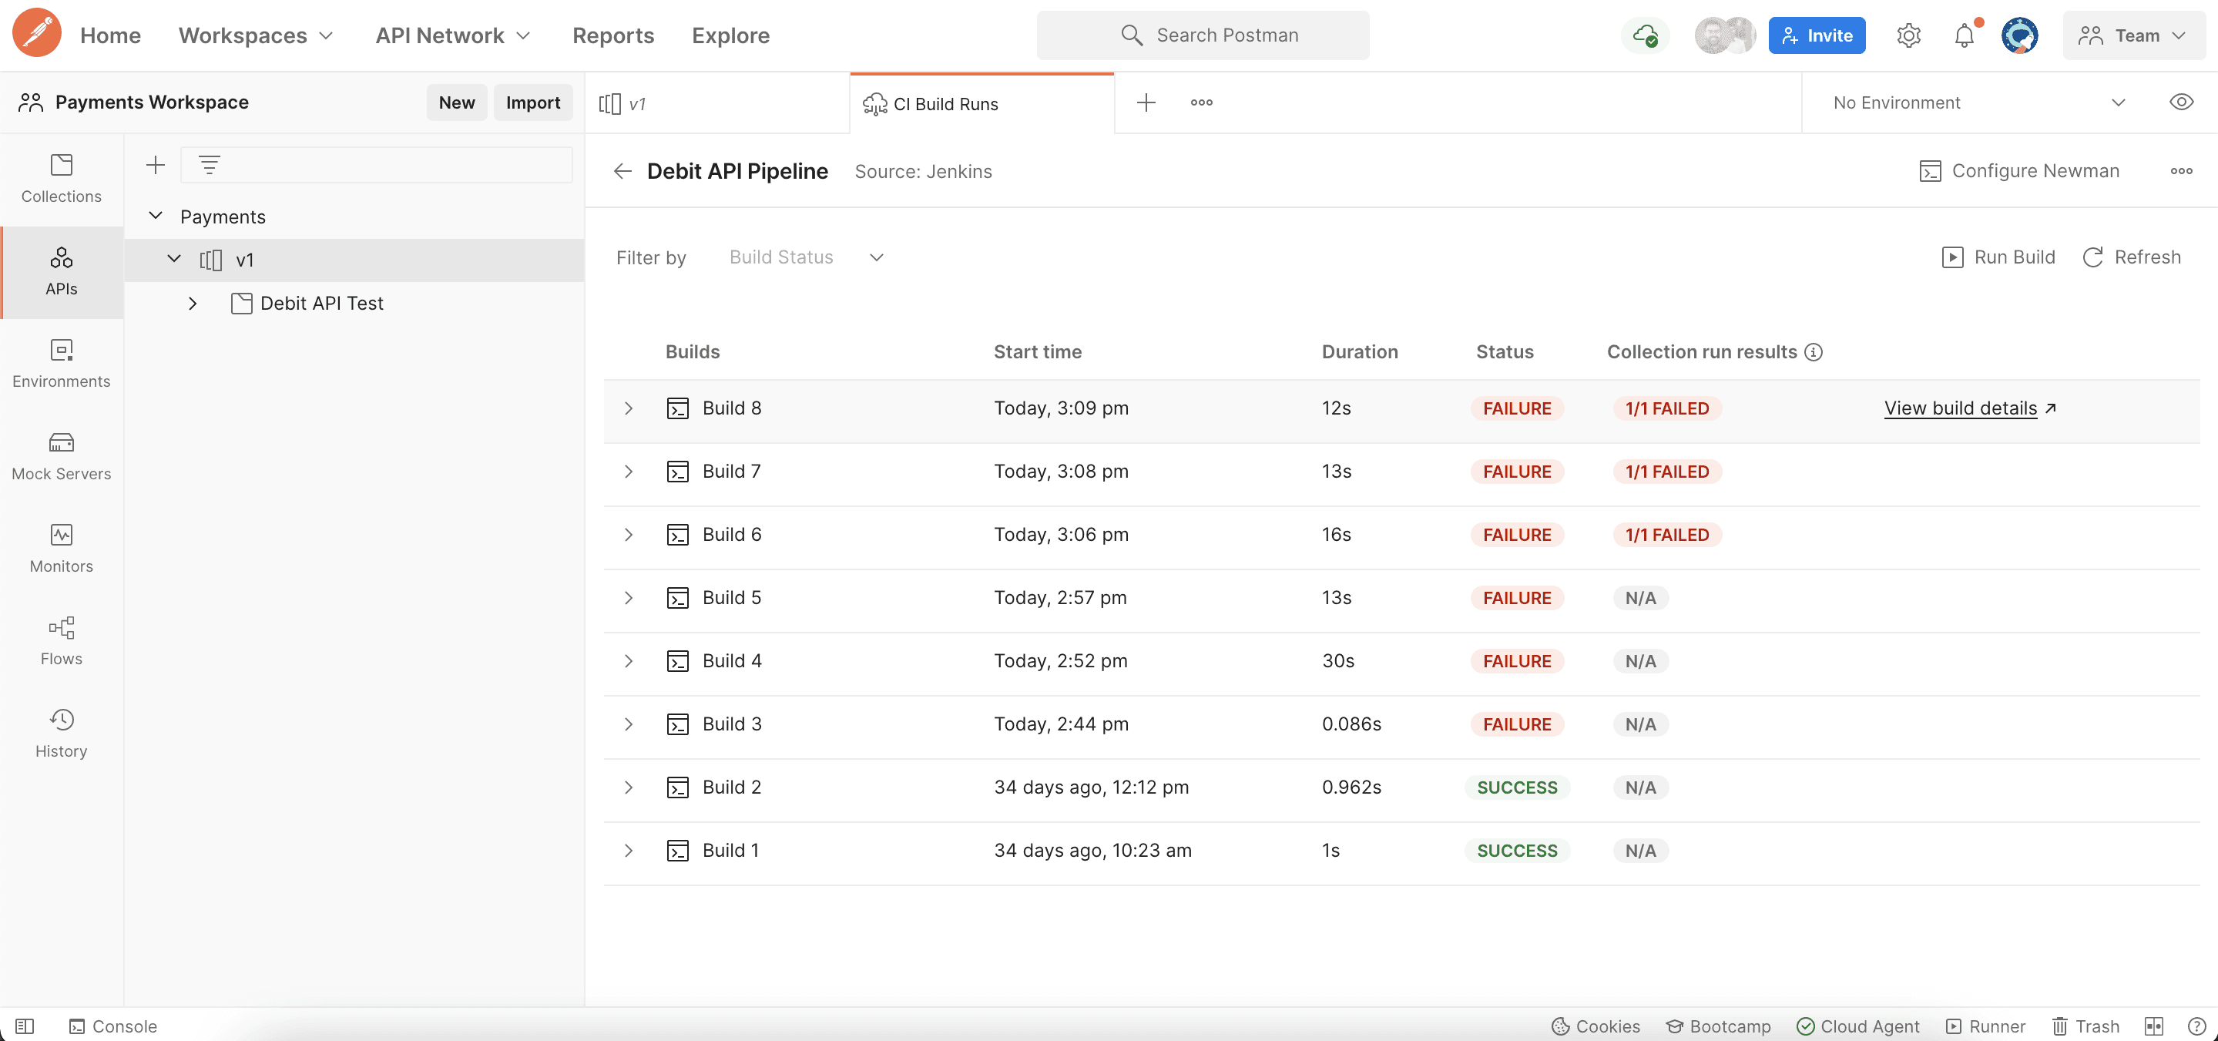The width and height of the screenshot is (2218, 1041).
Task: Switch to the v1 tab
Action: tap(716, 103)
